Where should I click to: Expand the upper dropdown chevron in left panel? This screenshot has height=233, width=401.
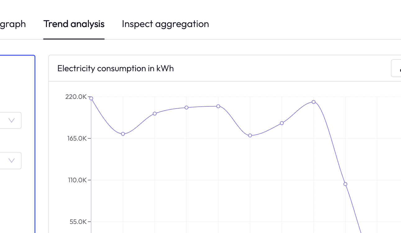[x=11, y=120]
